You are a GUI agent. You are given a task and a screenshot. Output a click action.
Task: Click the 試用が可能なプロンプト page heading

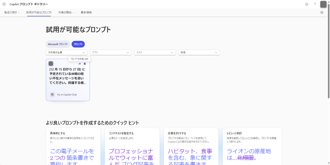78,30
